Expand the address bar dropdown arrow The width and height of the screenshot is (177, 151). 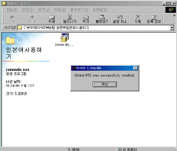[x=172, y=27]
